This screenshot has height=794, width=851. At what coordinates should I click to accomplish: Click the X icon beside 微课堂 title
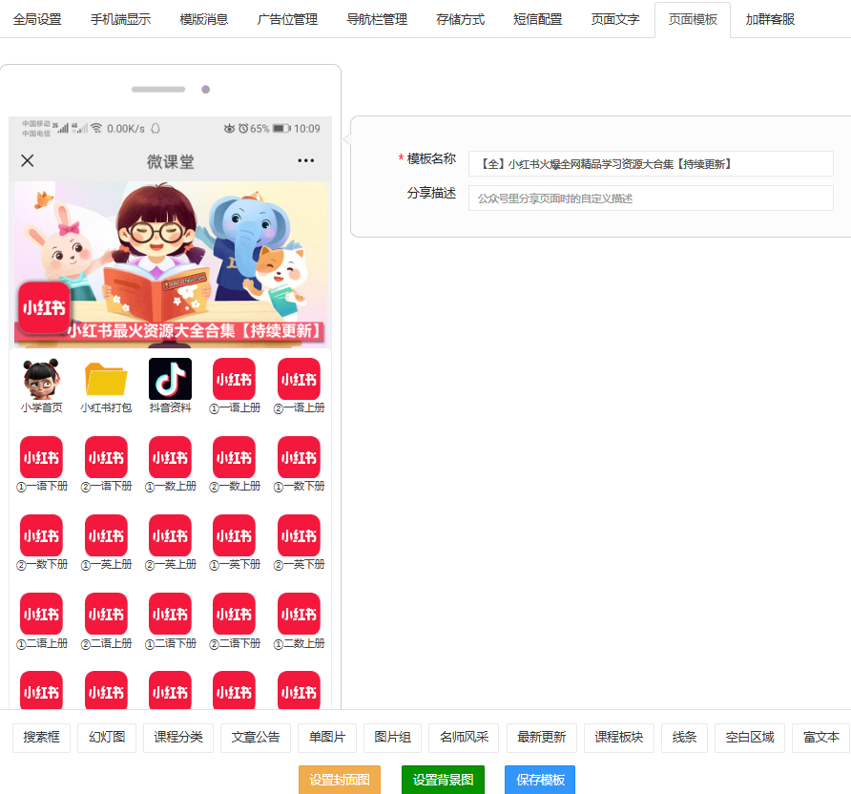point(28,161)
